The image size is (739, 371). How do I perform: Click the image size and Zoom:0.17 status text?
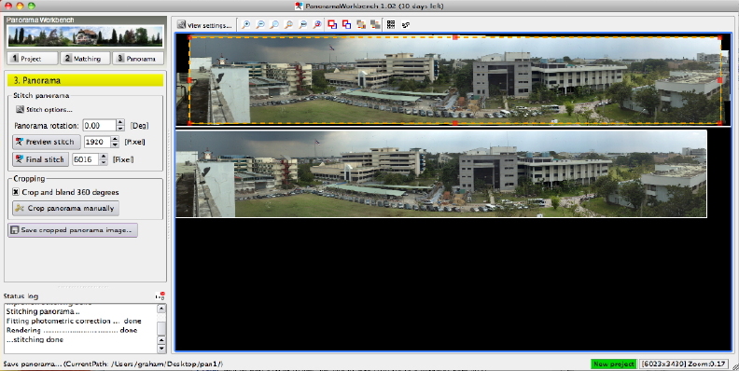[x=685, y=364]
